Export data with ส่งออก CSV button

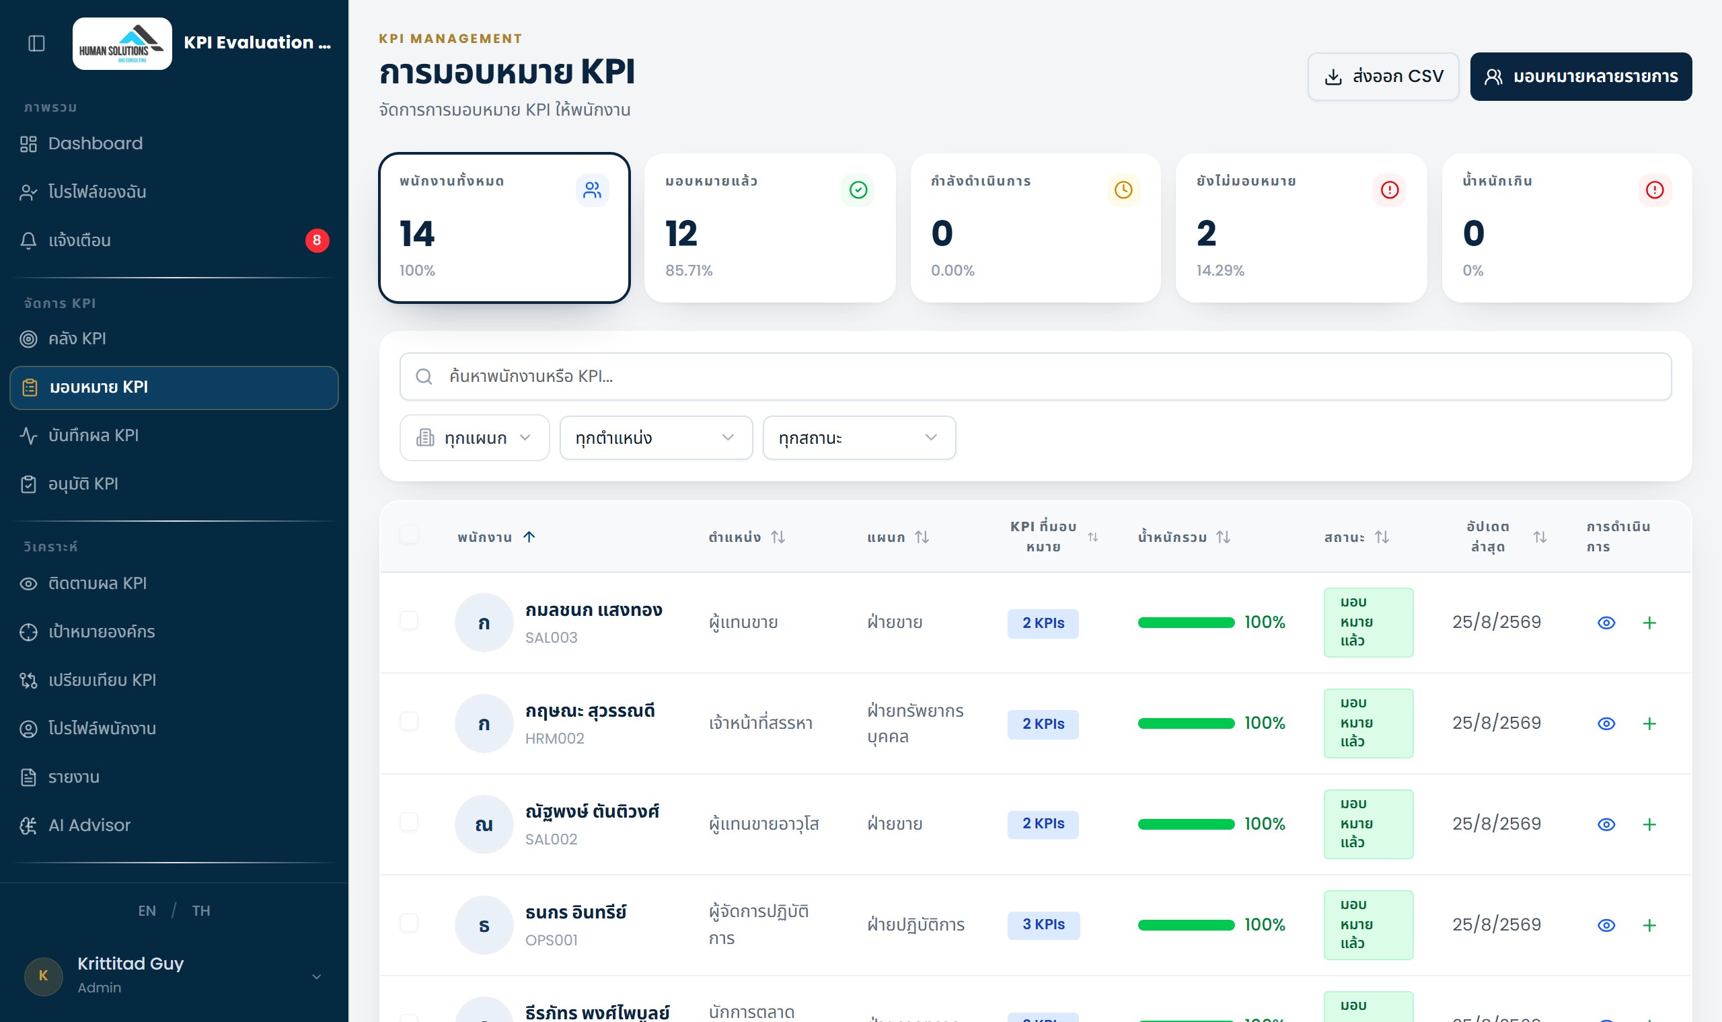(x=1383, y=77)
